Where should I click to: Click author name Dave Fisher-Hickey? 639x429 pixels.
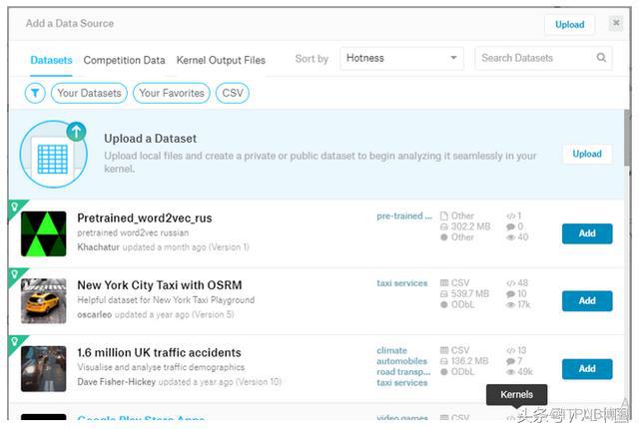coord(116,382)
